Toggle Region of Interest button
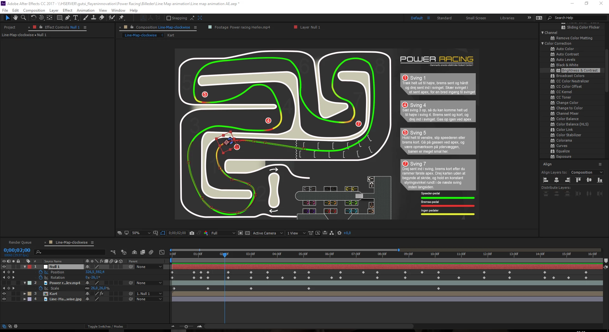 (240, 233)
